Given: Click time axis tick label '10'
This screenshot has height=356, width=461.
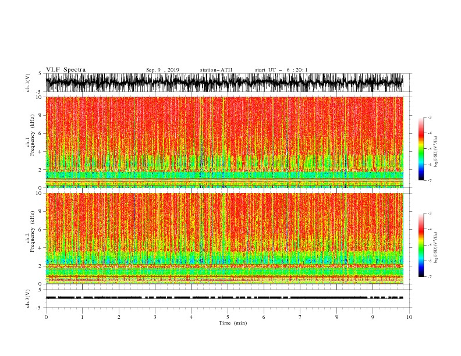Looking at the screenshot, I should click(x=409, y=317).
